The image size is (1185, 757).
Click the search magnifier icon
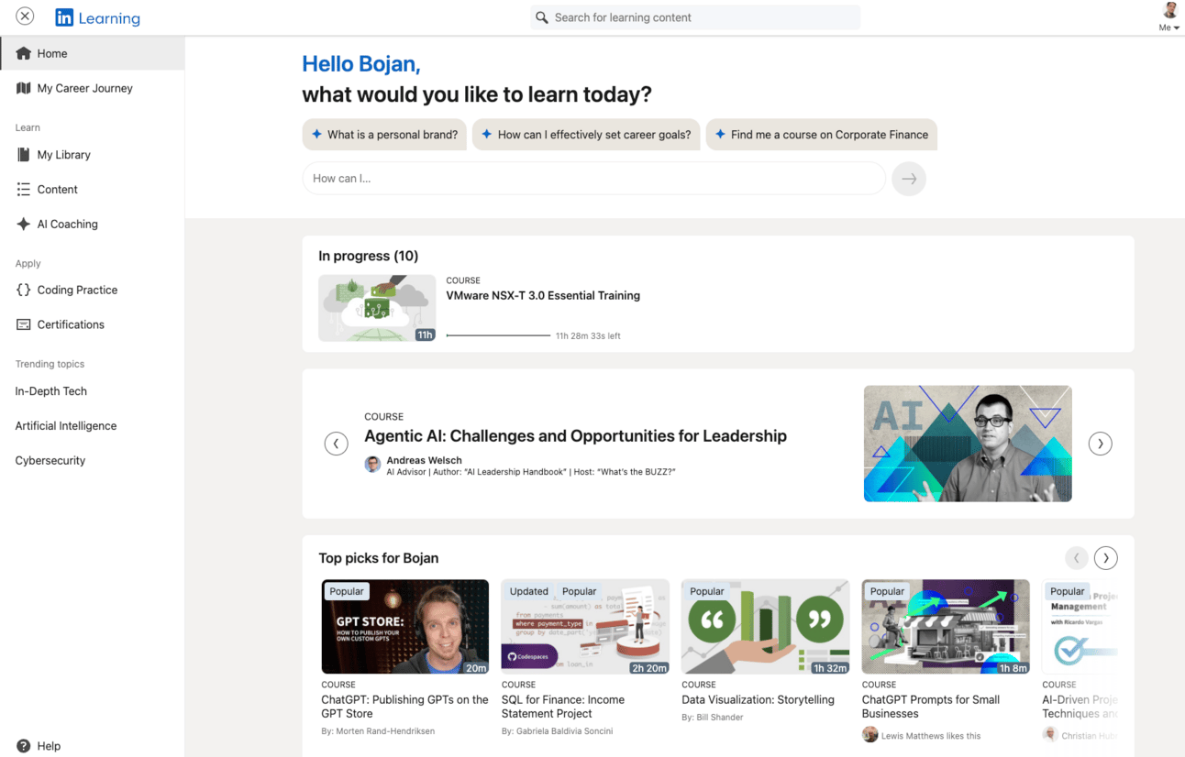(x=542, y=17)
